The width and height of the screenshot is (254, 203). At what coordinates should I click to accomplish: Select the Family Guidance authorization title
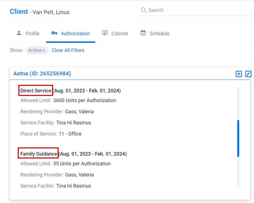pyautogui.click(x=39, y=154)
